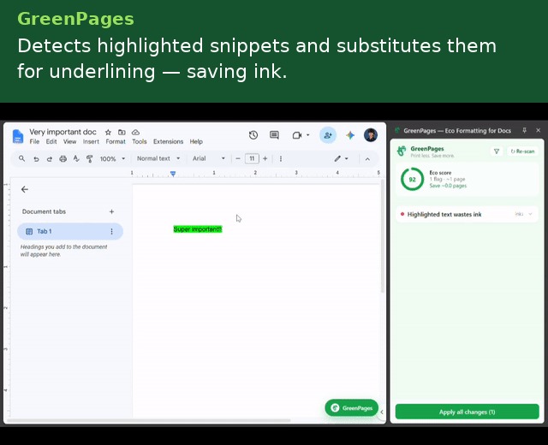Check cloud save status icon

[x=135, y=133]
